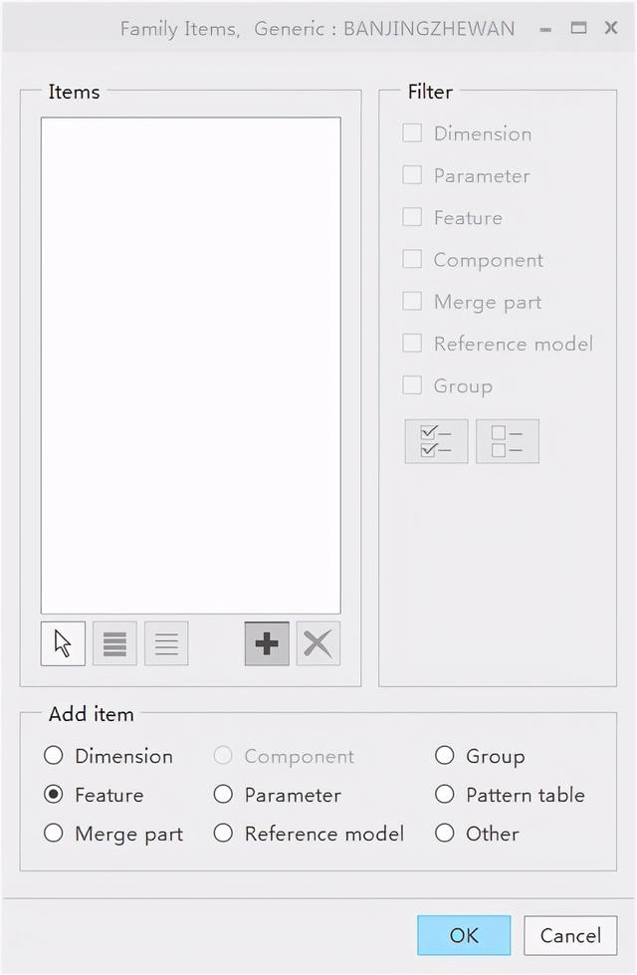Tick the Feature filter checkbox
This screenshot has height=975, width=637.
pos(412,217)
